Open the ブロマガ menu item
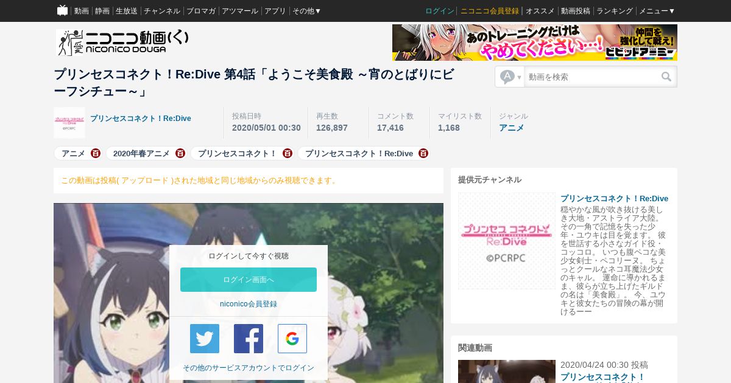 pyautogui.click(x=201, y=11)
